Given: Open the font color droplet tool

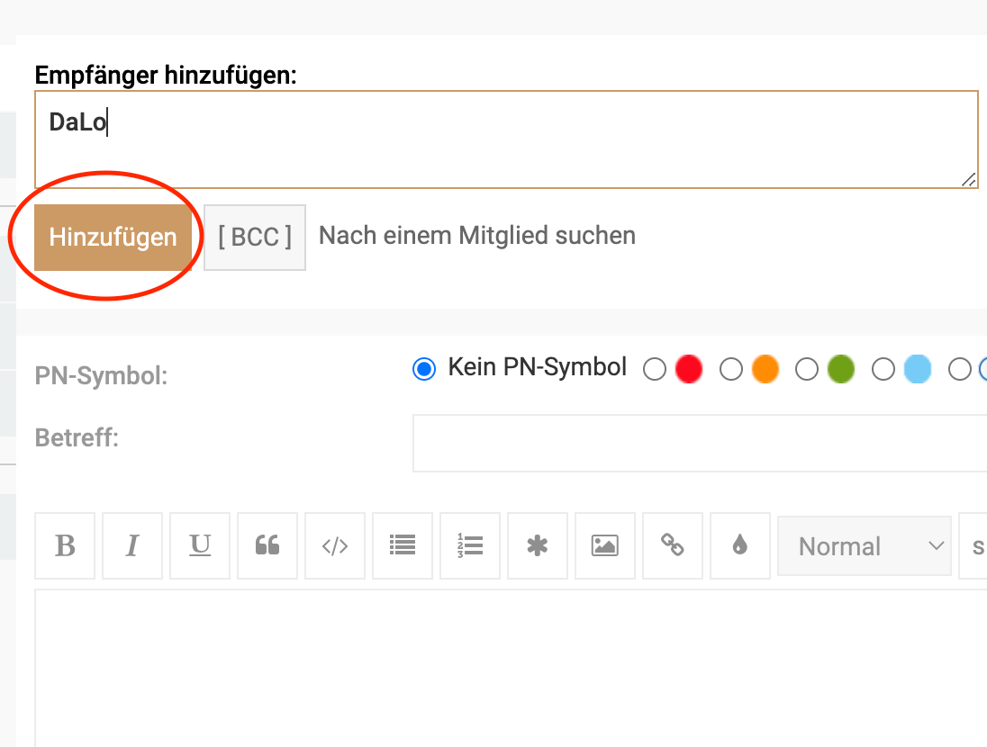Looking at the screenshot, I should (740, 545).
